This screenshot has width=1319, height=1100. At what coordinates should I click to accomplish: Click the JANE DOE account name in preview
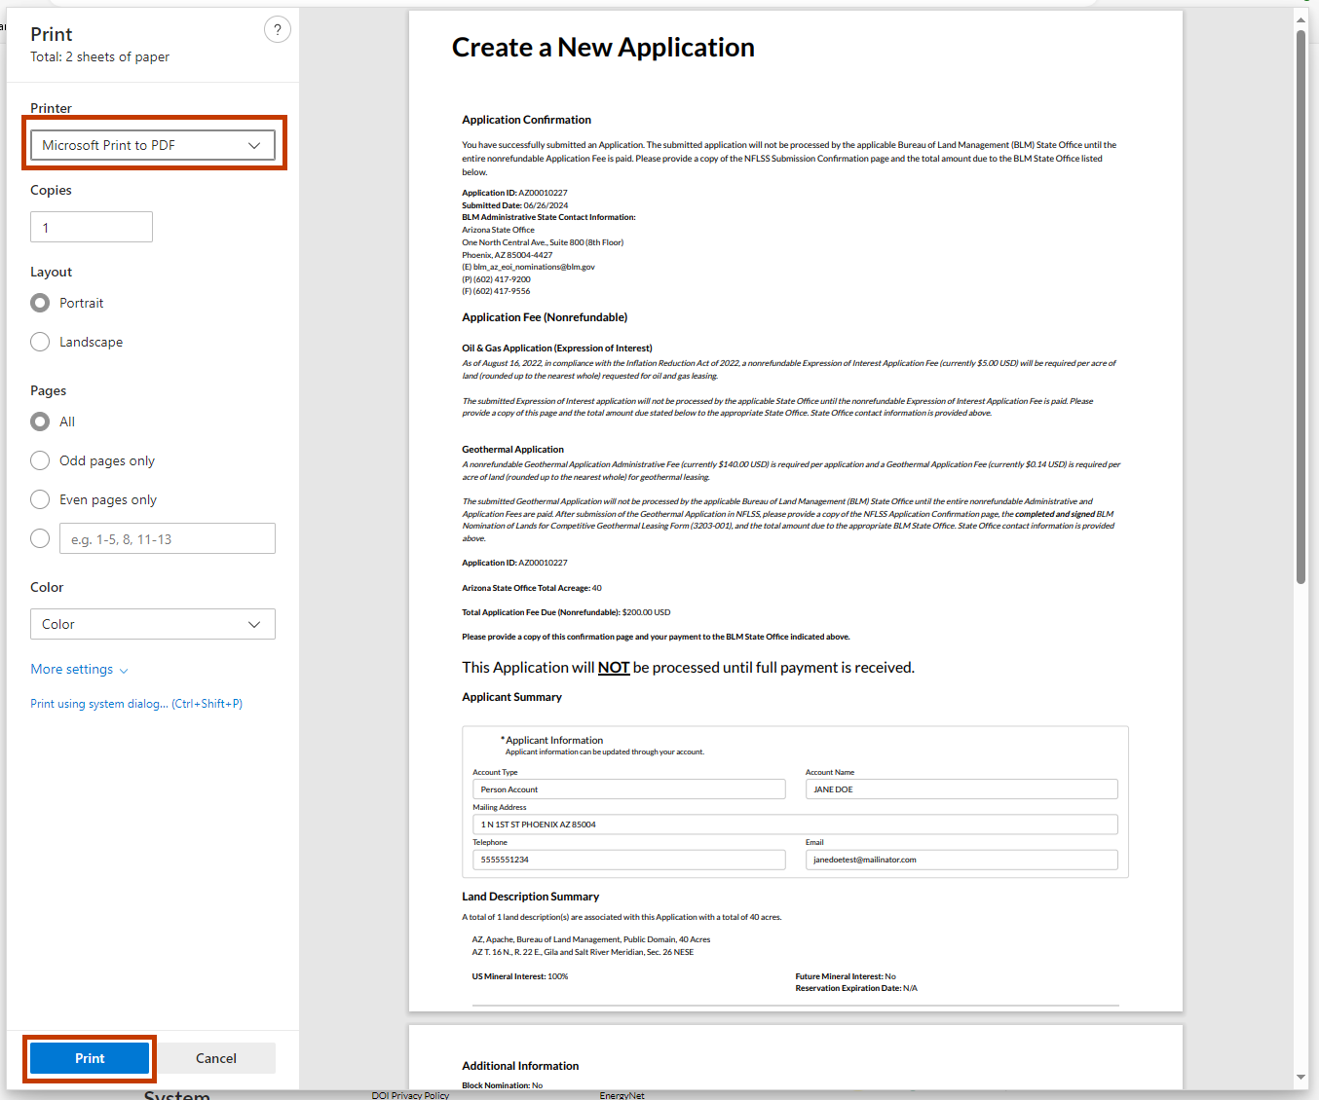pos(961,789)
